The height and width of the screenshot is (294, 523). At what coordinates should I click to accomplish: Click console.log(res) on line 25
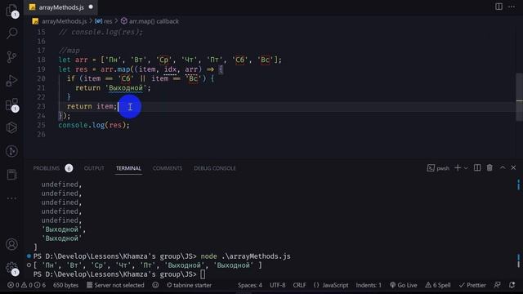point(94,125)
